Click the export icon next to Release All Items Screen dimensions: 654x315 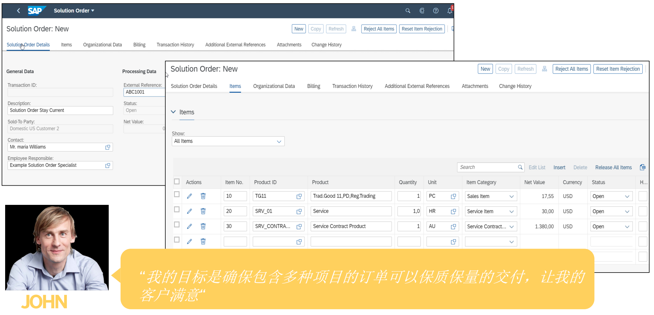click(x=643, y=167)
